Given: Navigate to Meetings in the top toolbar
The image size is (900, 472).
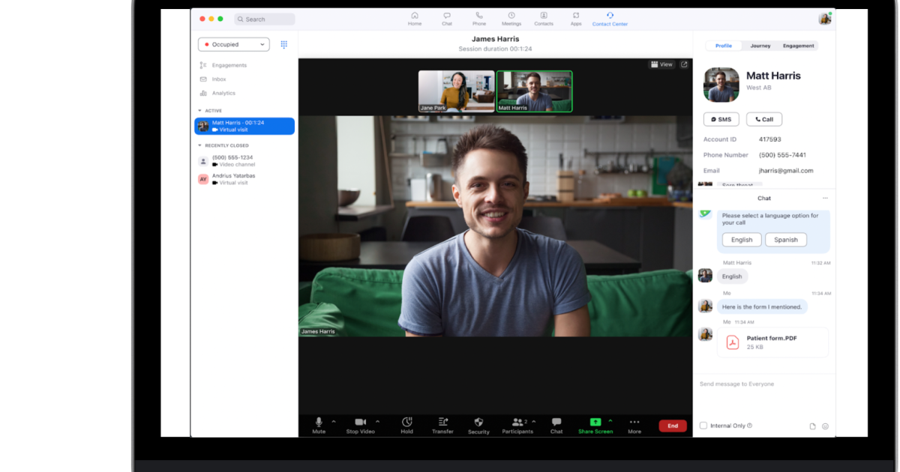Looking at the screenshot, I should pos(511,18).
